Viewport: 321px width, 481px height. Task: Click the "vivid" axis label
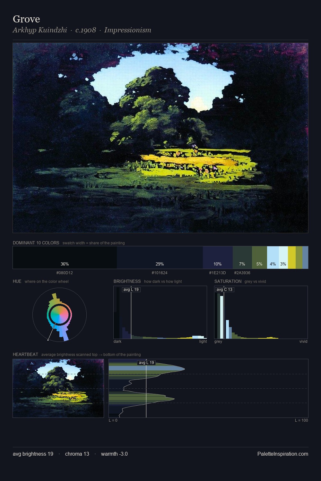[303, 342]
